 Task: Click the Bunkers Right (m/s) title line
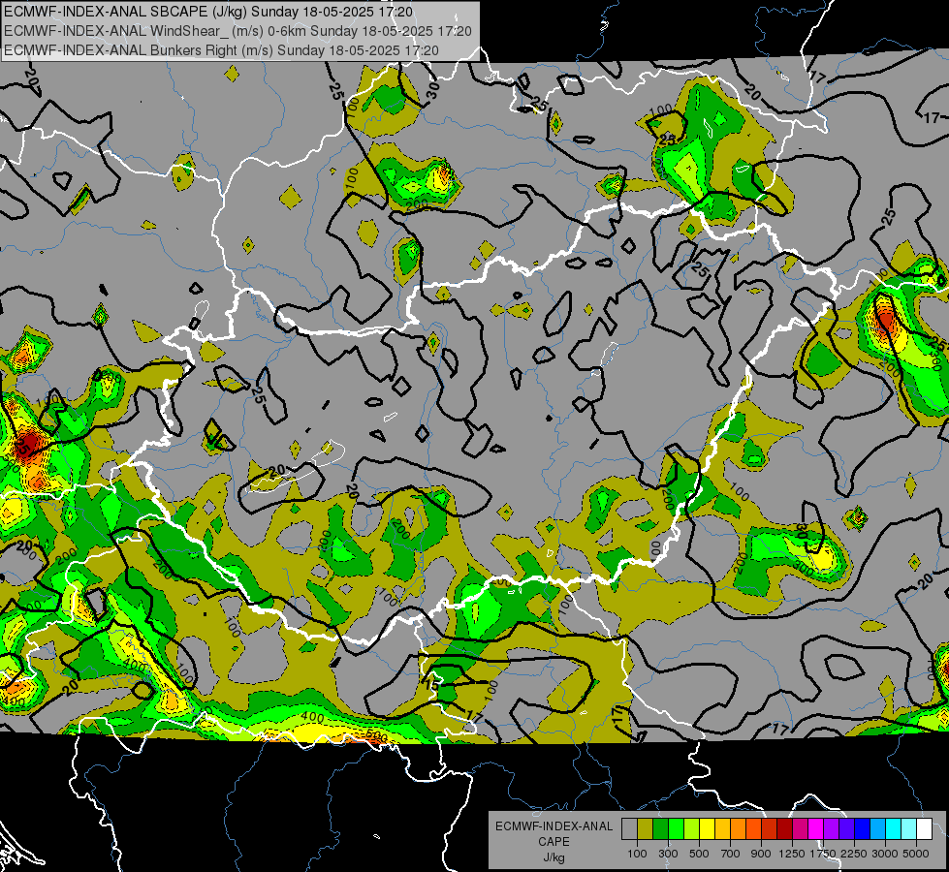click(221, 50)
